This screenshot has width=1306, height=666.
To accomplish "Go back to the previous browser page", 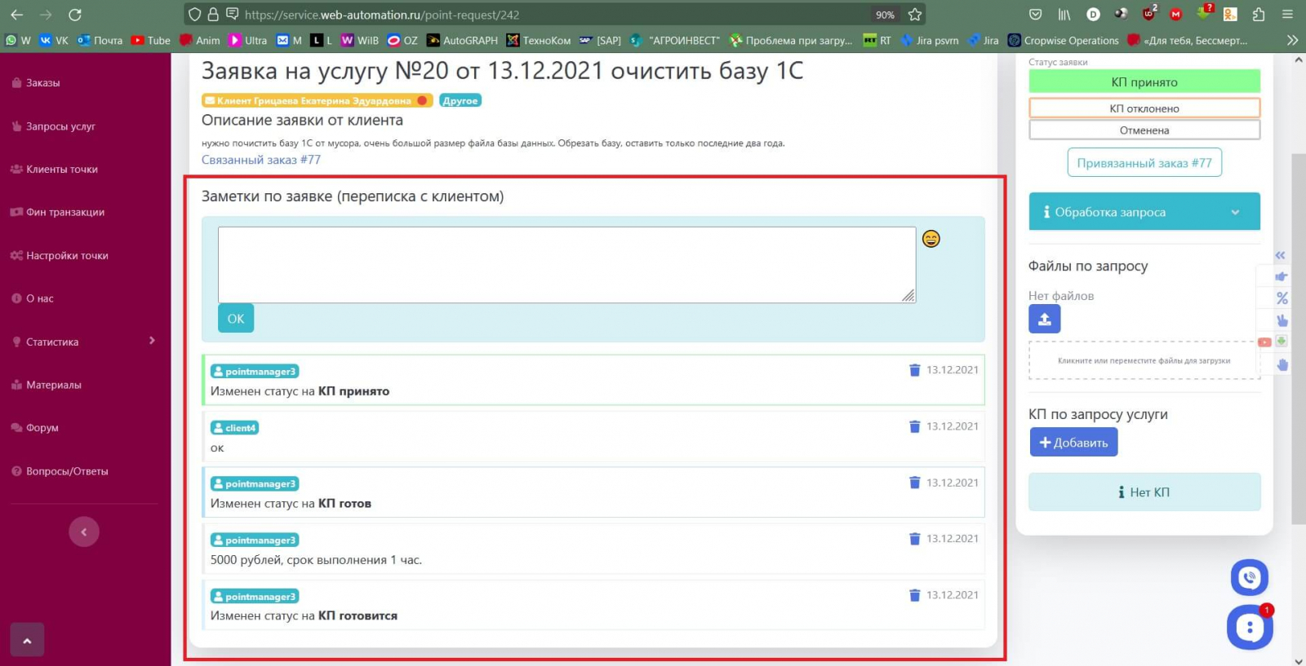I will tap(16, 15).
